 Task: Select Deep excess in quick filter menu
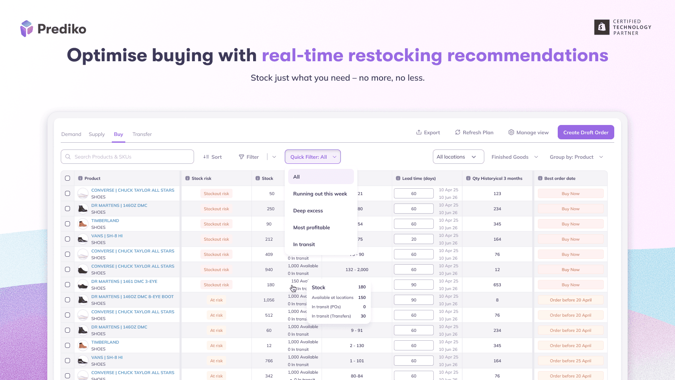321,211
